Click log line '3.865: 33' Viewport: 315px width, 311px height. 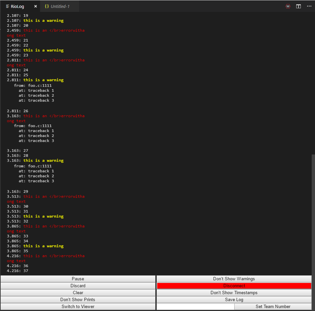(17, 236)
